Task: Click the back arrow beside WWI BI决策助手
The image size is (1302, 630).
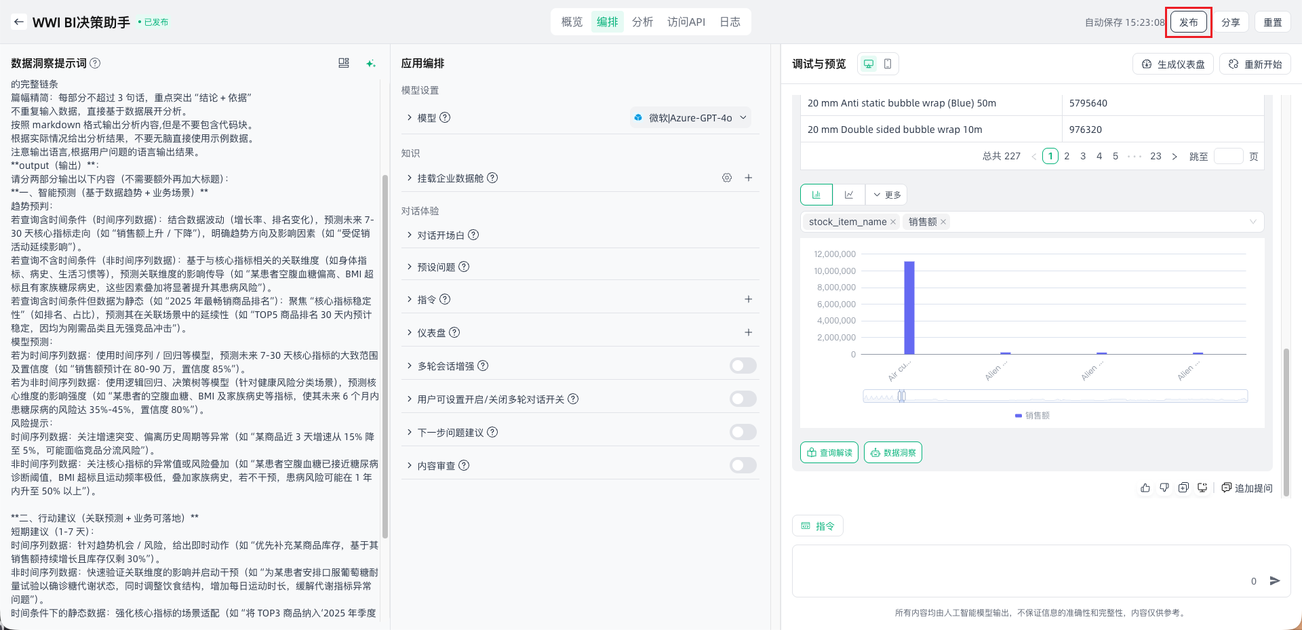Action: coord(19,22)
